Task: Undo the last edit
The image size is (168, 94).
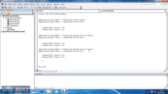Action: (x=25, y=8)
